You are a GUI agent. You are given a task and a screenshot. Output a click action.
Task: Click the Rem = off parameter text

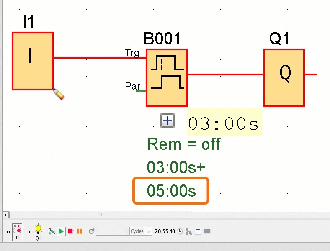tap(184, 144)
